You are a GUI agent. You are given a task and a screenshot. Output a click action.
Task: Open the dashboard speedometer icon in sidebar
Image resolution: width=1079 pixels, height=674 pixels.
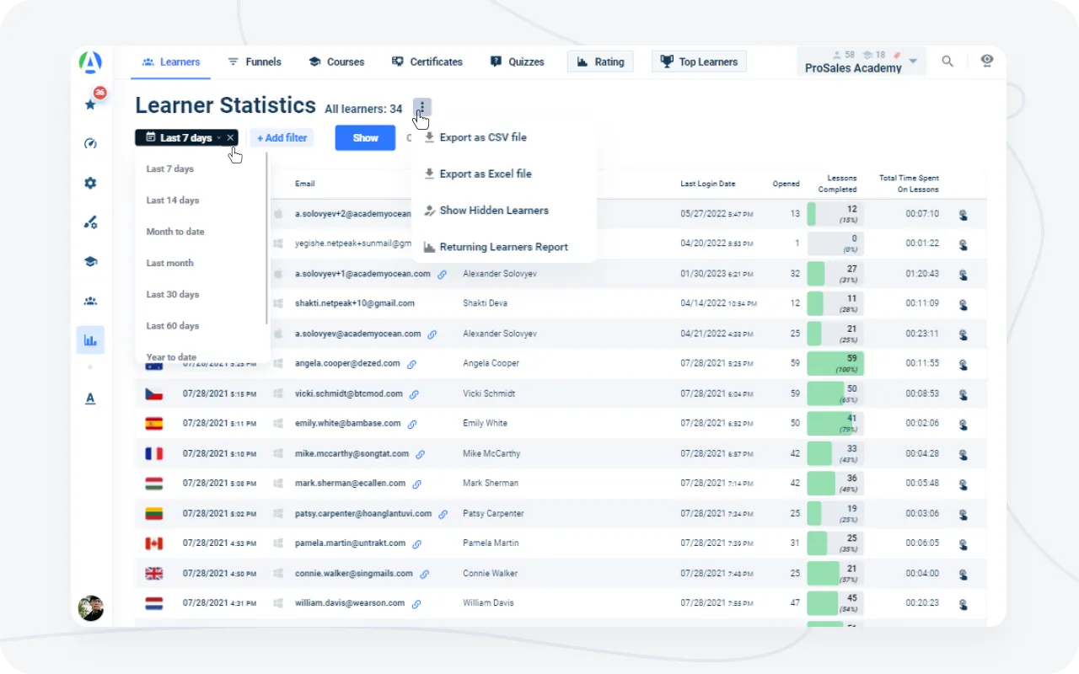91,143
